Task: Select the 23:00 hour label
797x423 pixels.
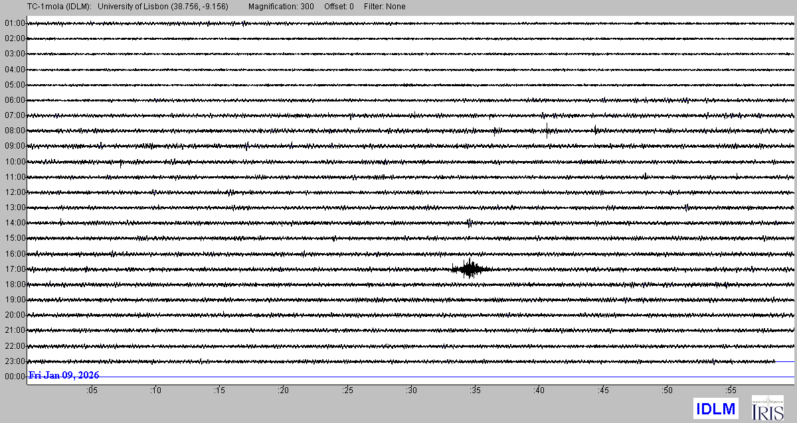Action: tap(15, 361)
